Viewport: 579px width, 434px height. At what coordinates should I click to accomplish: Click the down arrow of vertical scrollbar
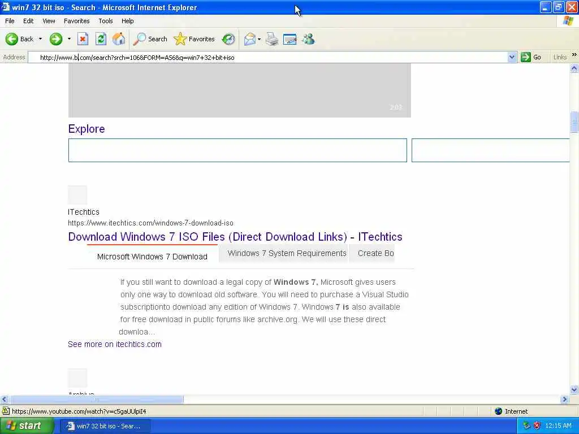(x=574, y=390)
